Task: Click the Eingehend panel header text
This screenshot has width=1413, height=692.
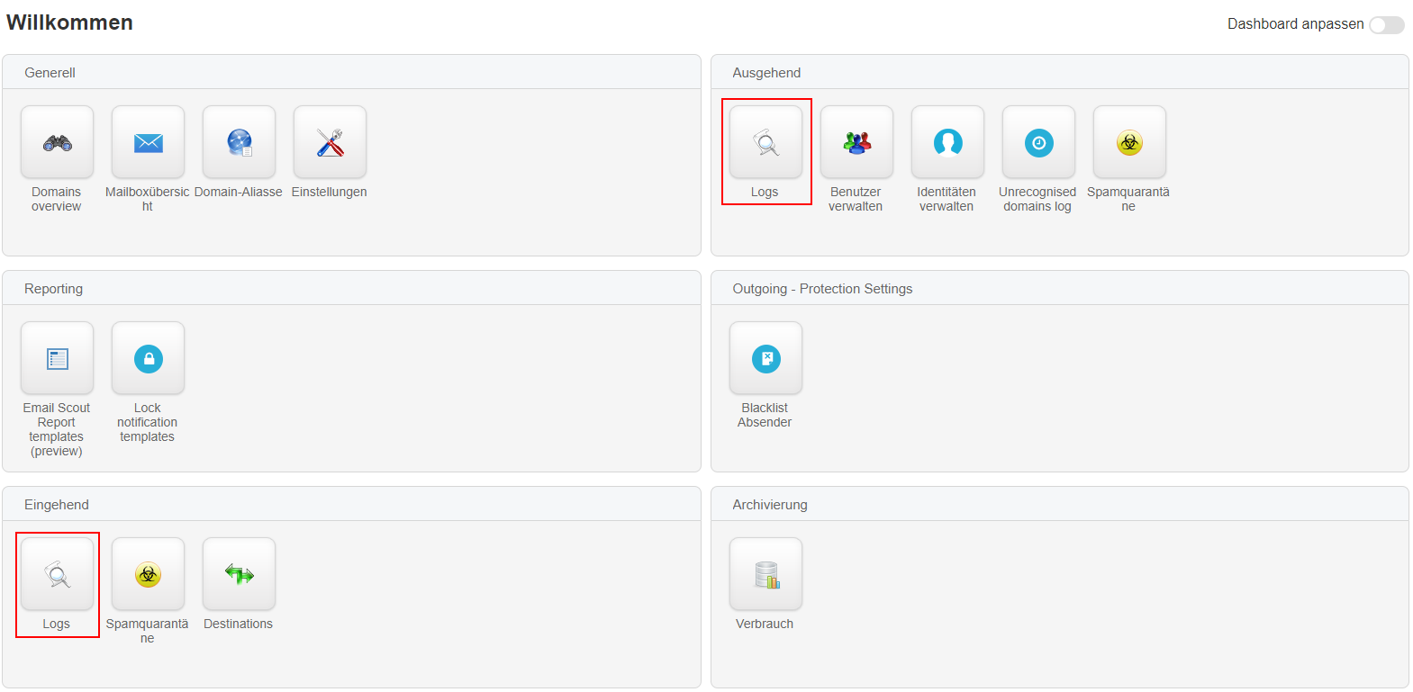Action: click(57, 505)
